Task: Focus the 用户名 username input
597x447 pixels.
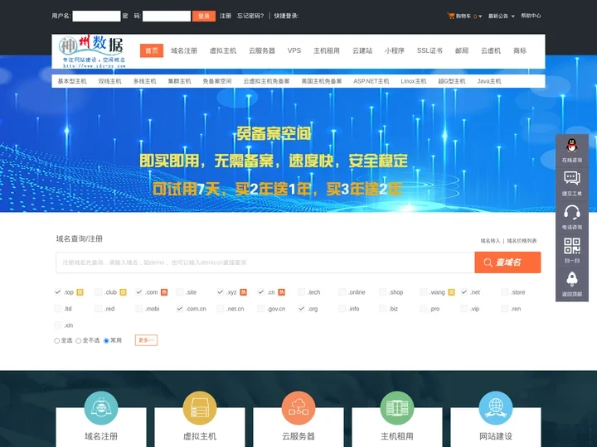Action: tap(96, 16)
